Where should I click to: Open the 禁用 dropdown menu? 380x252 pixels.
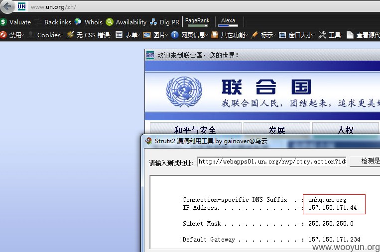(x=16, y=35)
